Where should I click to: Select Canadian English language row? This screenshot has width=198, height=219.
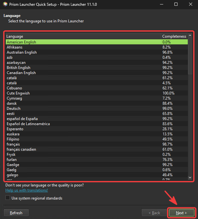(97, 73)
